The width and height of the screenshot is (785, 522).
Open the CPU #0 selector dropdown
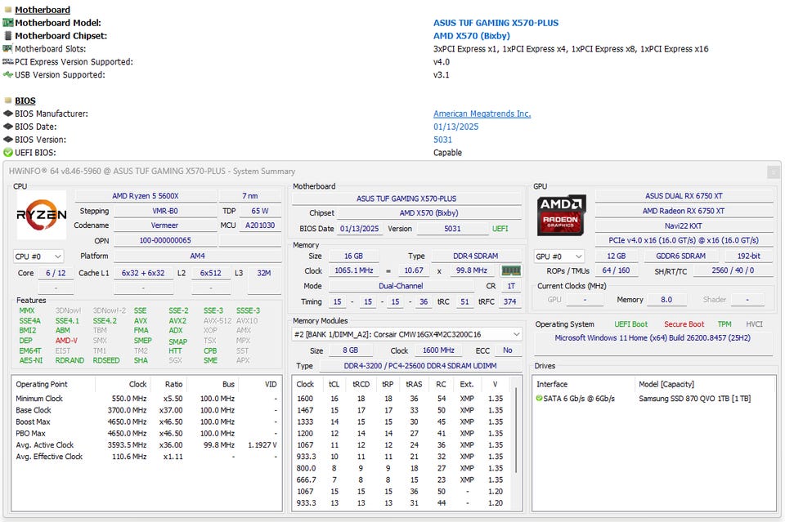click(38, 257)
